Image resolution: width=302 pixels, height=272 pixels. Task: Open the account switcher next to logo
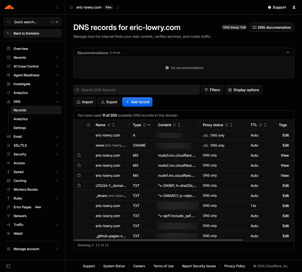[57, 7]
